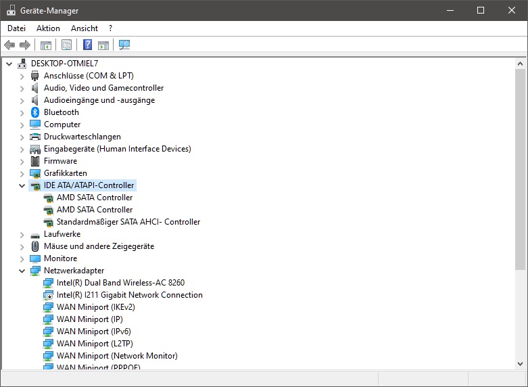This screenshot has width=528, height=387.
Task: Click the Intel Dual Band Wireless-AC 8260 icon
Action: 48,283
